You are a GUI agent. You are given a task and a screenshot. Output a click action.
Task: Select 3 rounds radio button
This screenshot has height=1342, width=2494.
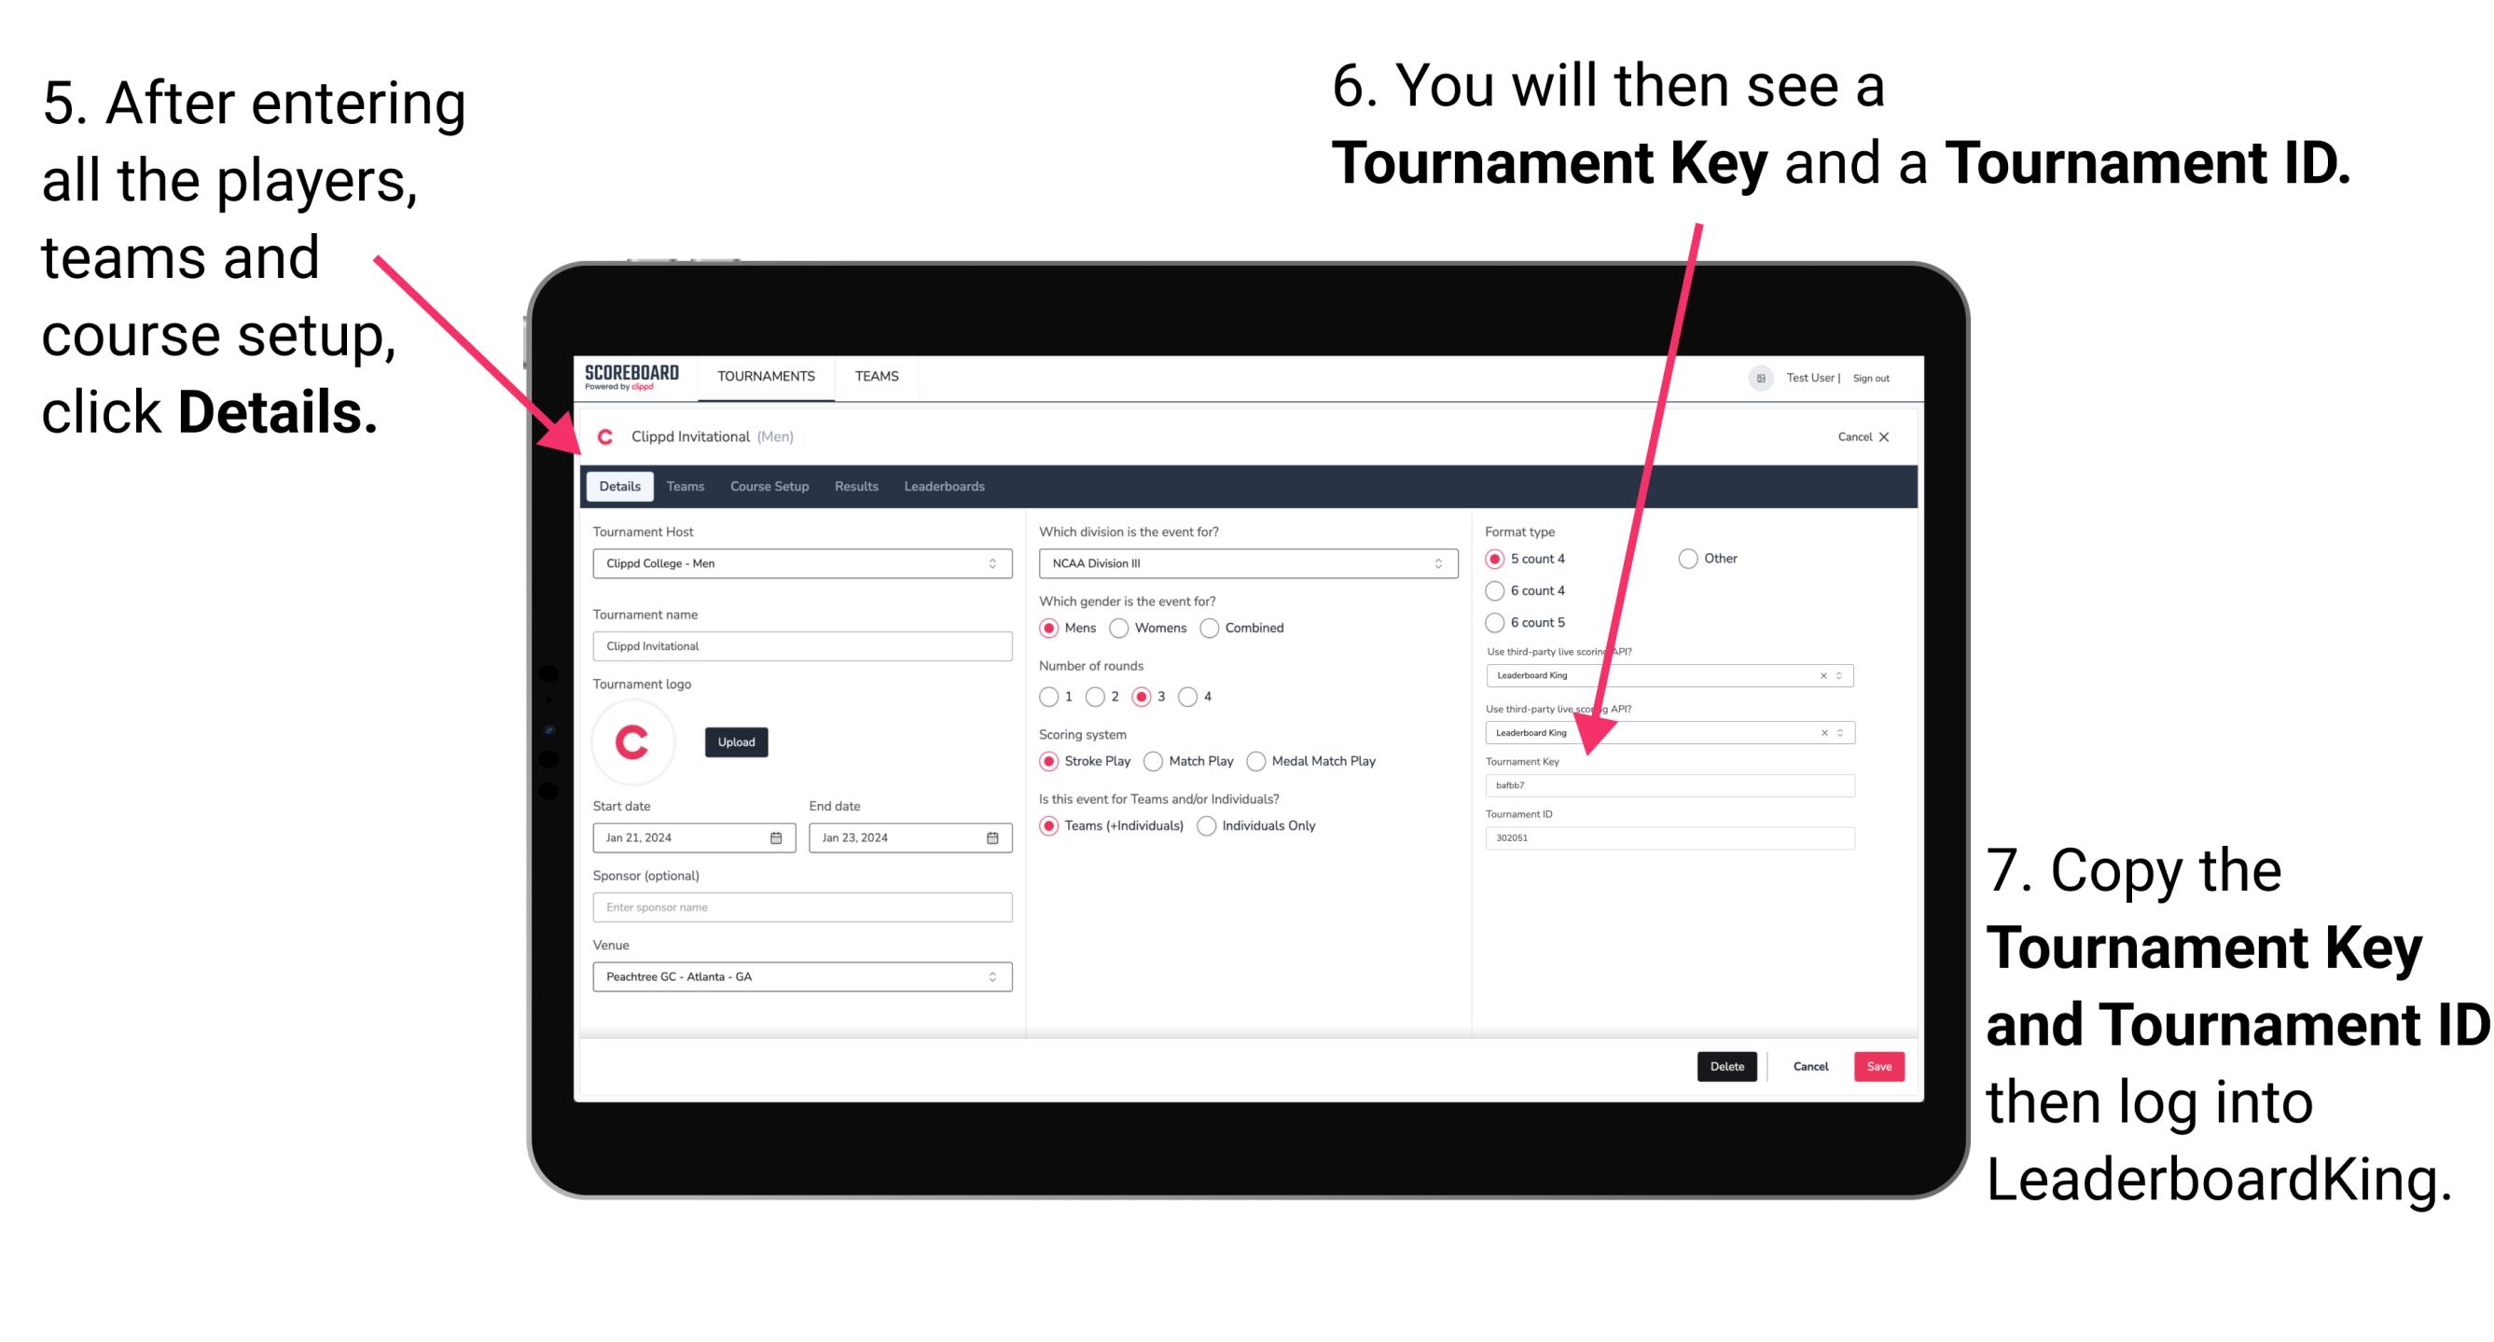click(x=1160, y=696)
